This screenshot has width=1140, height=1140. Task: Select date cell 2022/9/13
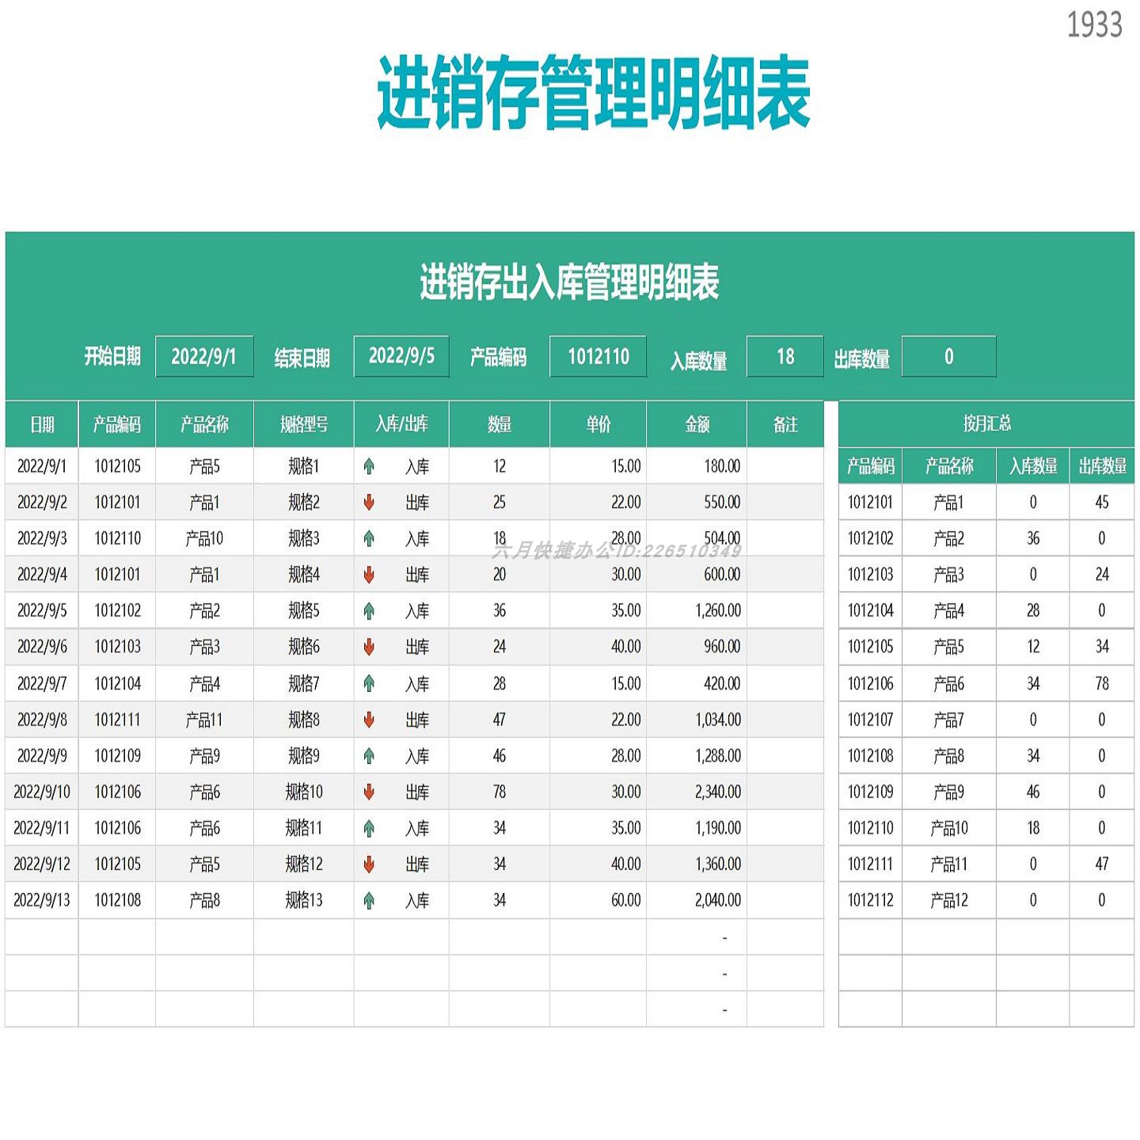42,900
